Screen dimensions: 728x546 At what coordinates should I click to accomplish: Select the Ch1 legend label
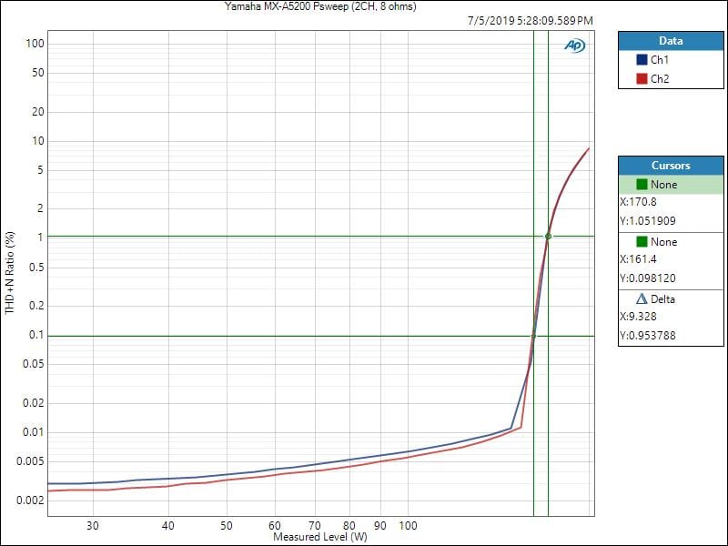660,60
